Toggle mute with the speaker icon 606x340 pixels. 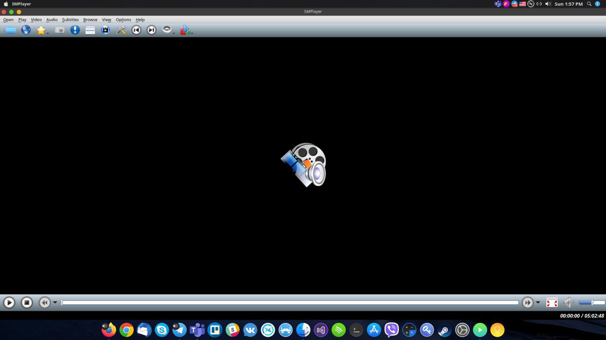click(x=569, y=302)
